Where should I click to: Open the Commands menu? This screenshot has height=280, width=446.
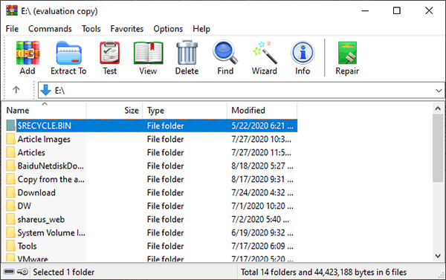[x=50, y=29]
